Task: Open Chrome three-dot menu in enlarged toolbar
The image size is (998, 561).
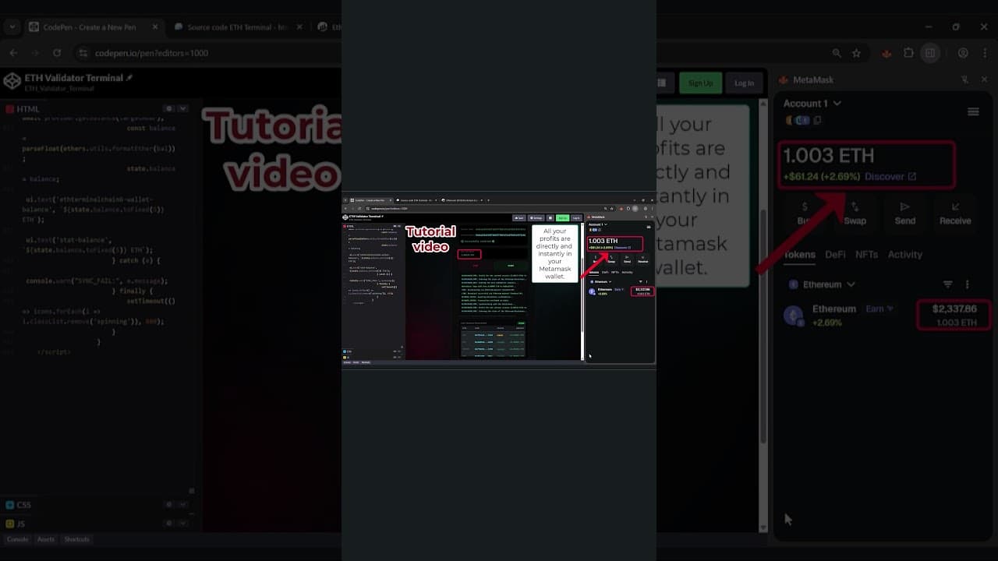Action: click(x=986, y=53)
